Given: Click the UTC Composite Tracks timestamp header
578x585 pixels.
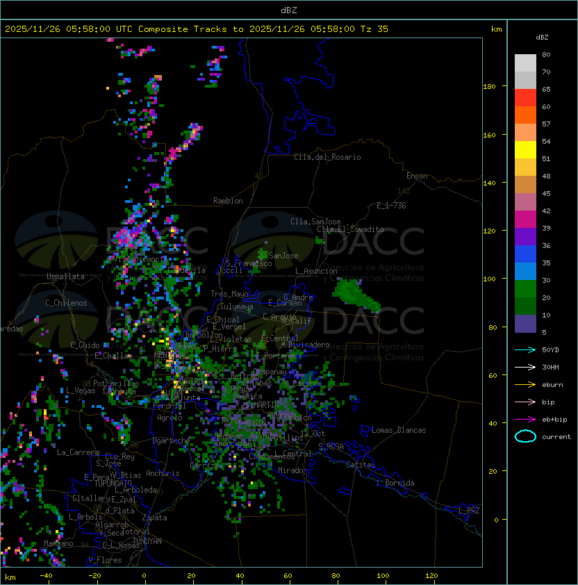Looking at the screenshot, I should coord(197,29).
